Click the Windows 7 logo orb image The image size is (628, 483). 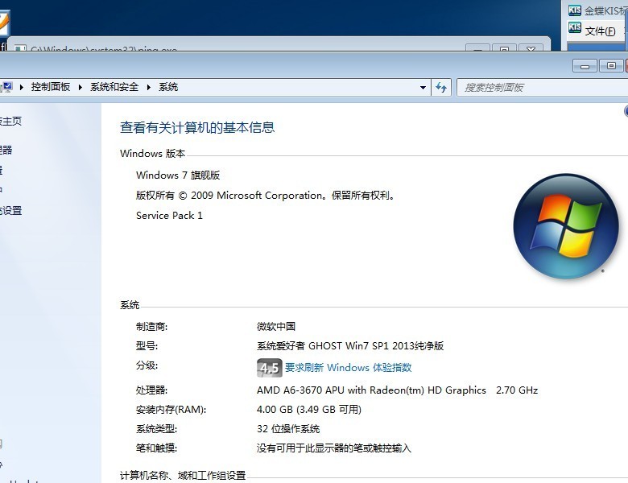pos(565,226)
